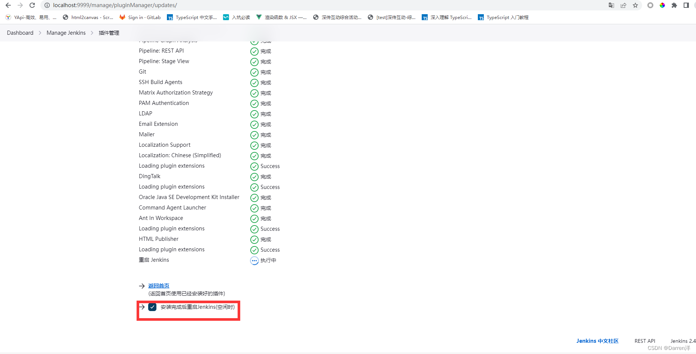Click the Mailer completed check icon
The image size is (696, 354).
click(x=254, y=135)
